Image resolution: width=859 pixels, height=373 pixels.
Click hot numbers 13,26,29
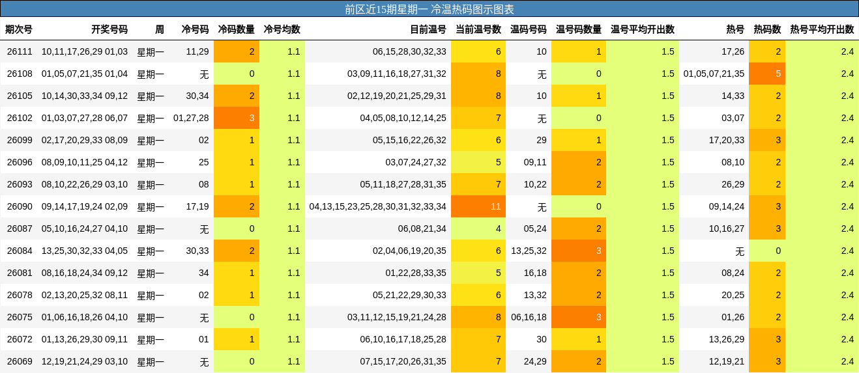726,339
